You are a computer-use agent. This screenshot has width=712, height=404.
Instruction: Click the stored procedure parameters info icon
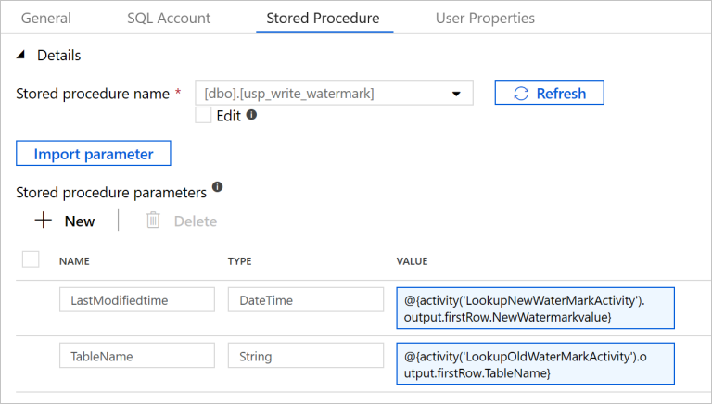pos(218,187)
